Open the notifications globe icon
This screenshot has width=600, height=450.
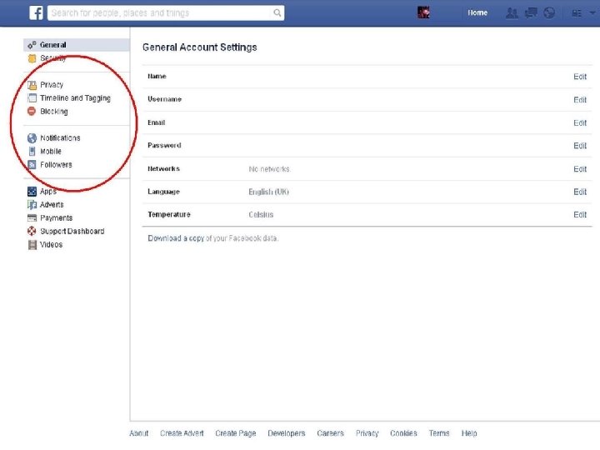(x=549, y=13)
